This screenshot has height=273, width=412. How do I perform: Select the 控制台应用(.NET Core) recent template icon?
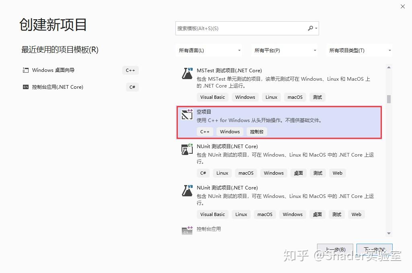tap(25, 87)
